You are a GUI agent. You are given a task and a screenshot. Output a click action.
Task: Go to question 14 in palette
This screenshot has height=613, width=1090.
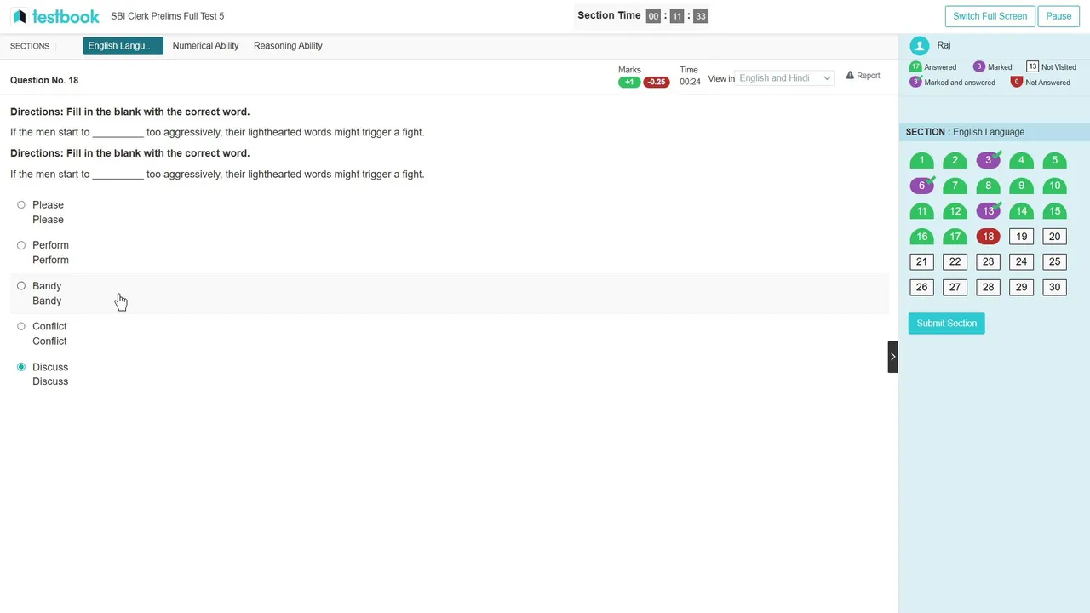coord(1021,211)
